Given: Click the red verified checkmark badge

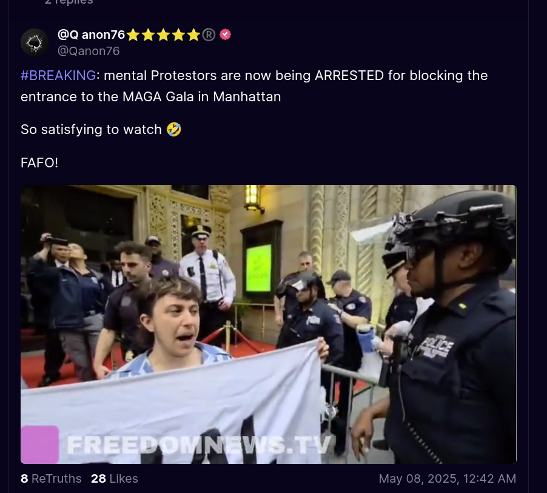Looking at the screenshot, I should pyautogui.click(x=226, y=35).
